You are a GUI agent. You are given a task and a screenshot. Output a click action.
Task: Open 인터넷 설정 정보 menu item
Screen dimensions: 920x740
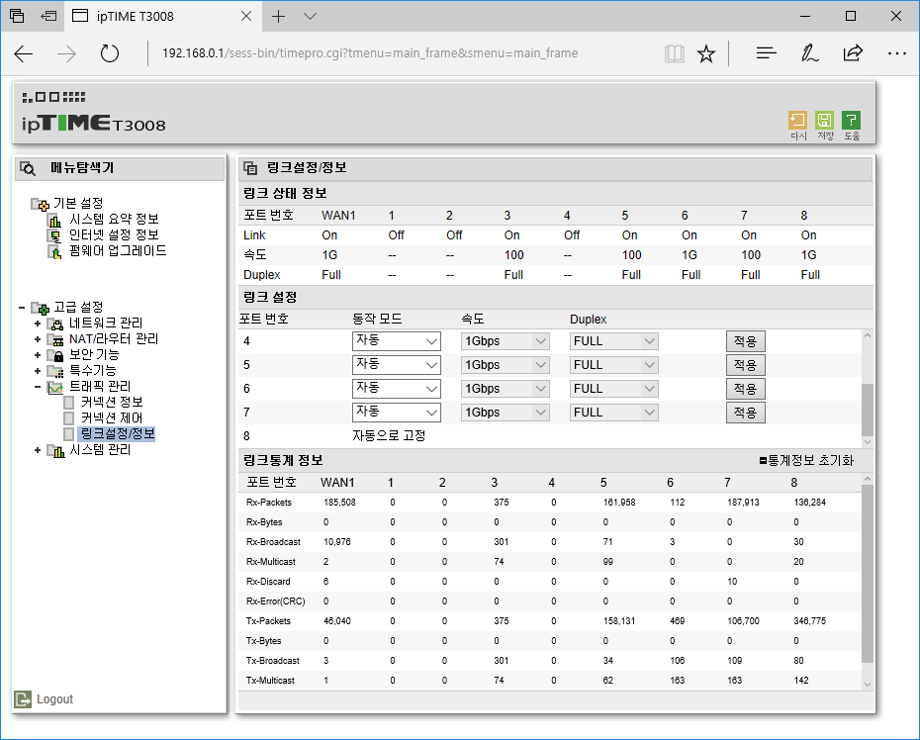click(x=114, y=235)
